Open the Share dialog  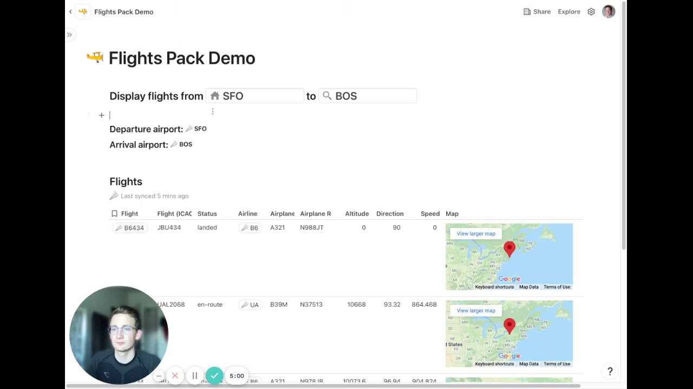pyautogui.click(x=537, y=11)
